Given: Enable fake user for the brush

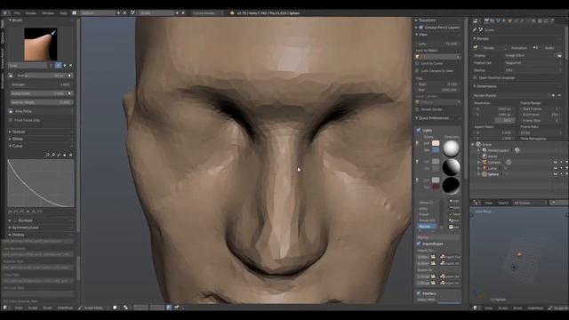Looking at the screenshot, I should [58, 65].
